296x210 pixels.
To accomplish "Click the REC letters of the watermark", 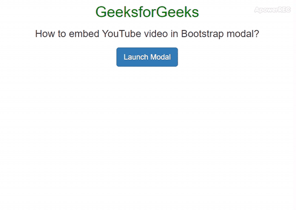I will 284,10.
